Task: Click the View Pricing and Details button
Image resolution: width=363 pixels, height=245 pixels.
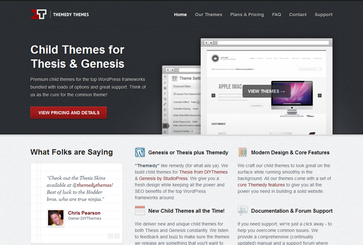Action: pyautogui.click(x=69, y=113)
